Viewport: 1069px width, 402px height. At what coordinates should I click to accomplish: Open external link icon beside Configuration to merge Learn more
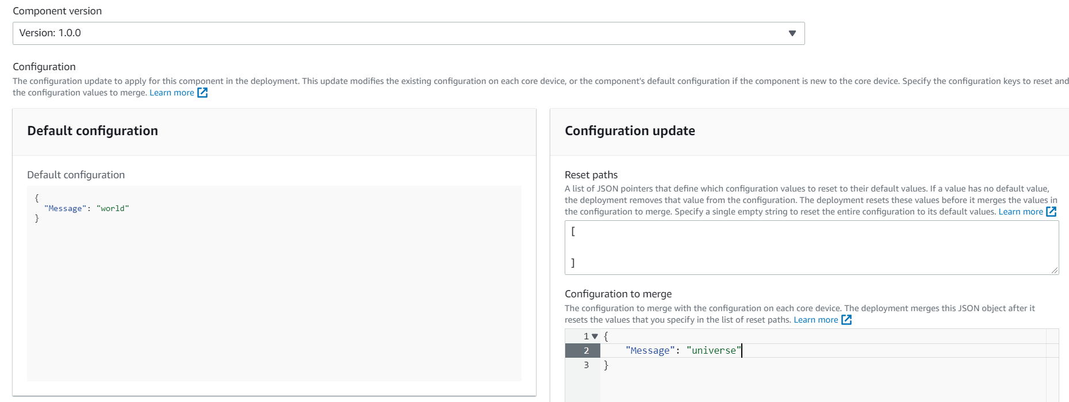tap(846, 320)
